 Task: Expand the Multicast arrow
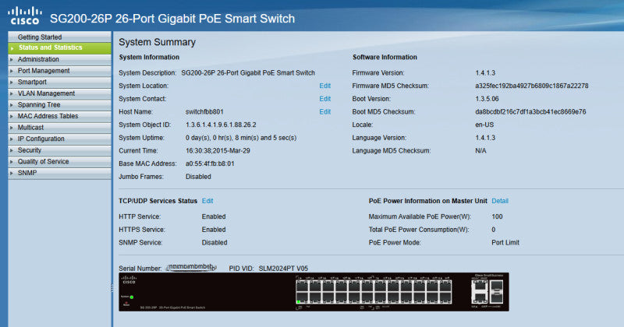coord(12,128)
